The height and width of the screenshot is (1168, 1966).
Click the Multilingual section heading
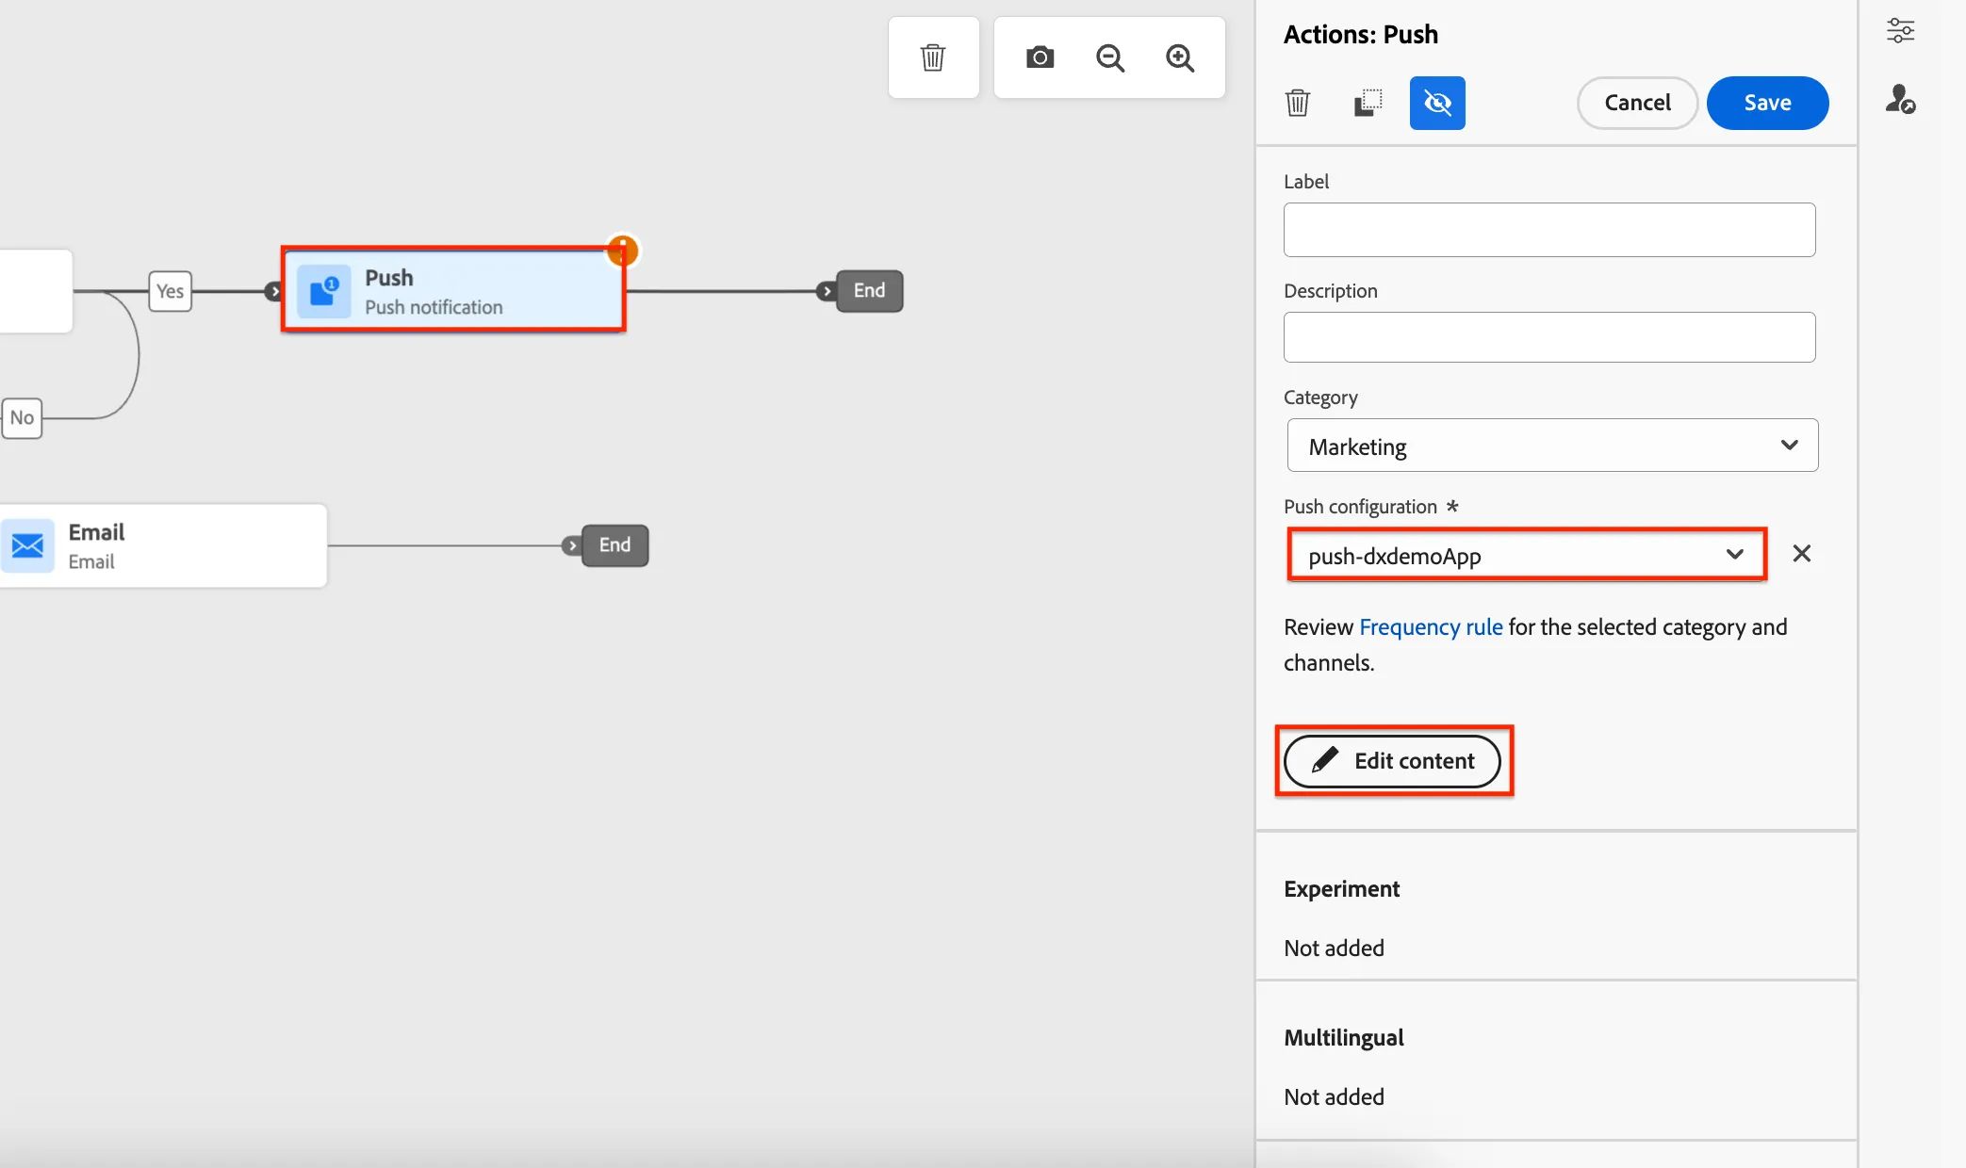coord(1344,1038)
